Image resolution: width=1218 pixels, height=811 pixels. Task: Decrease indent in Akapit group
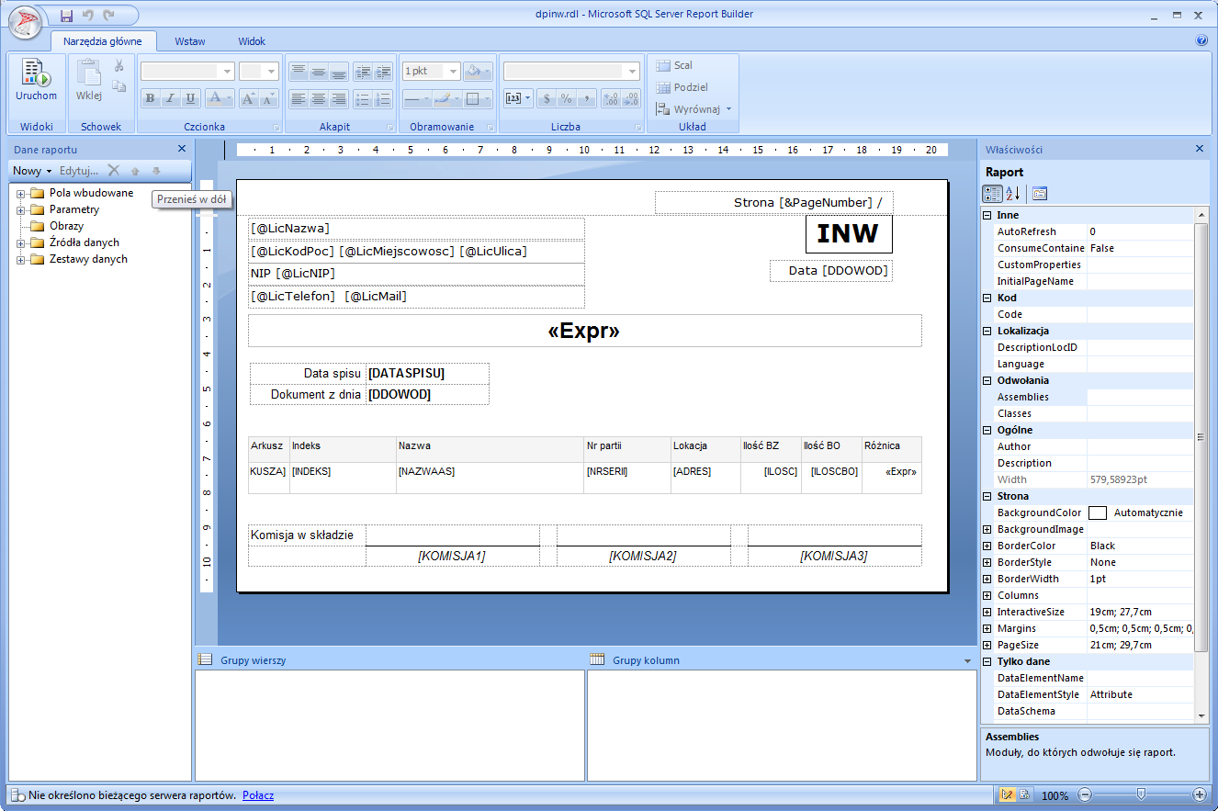pos(363,71)
